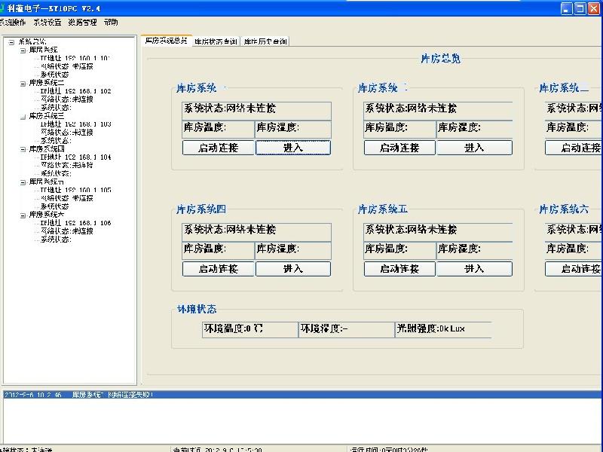The height and width of the screenshot is (452, 603).
Task: Click the 光照强度:0k Lux field
Action: pos(443,329)
